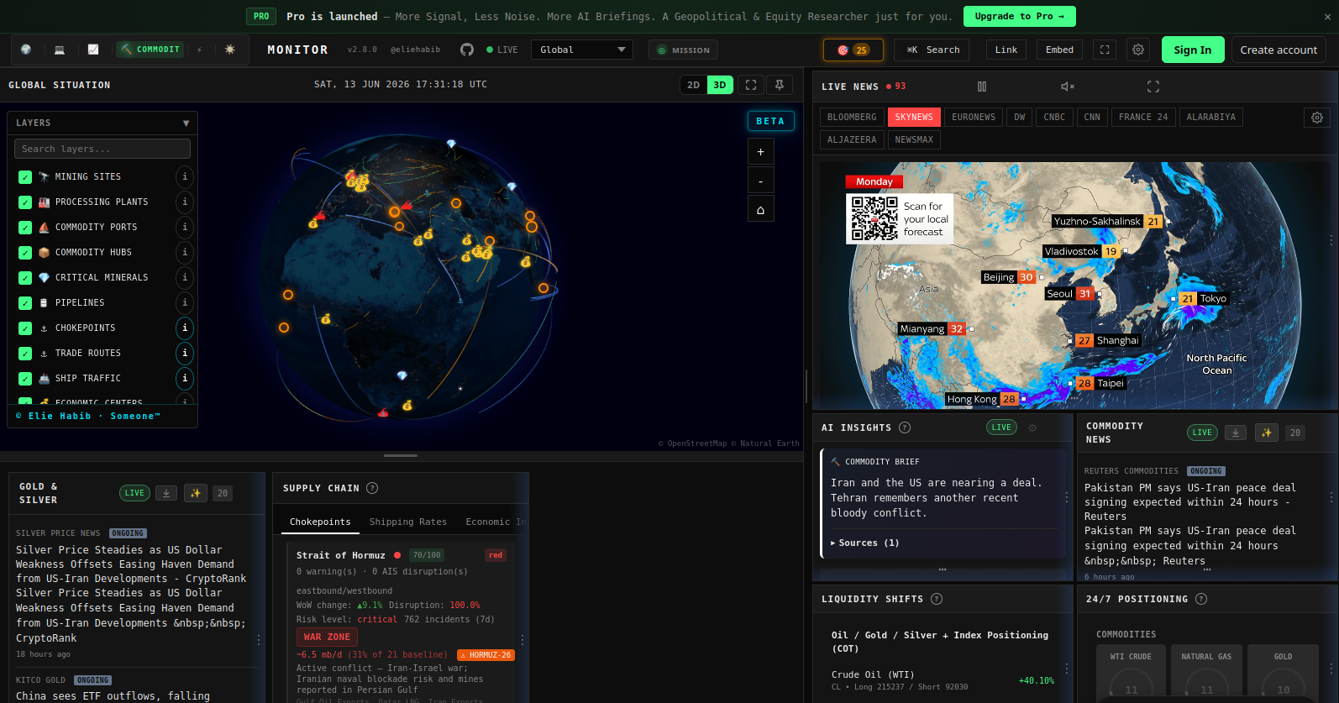Download the Gold & Silver panel data
The image size is (1339, 703).
(166, 493)
